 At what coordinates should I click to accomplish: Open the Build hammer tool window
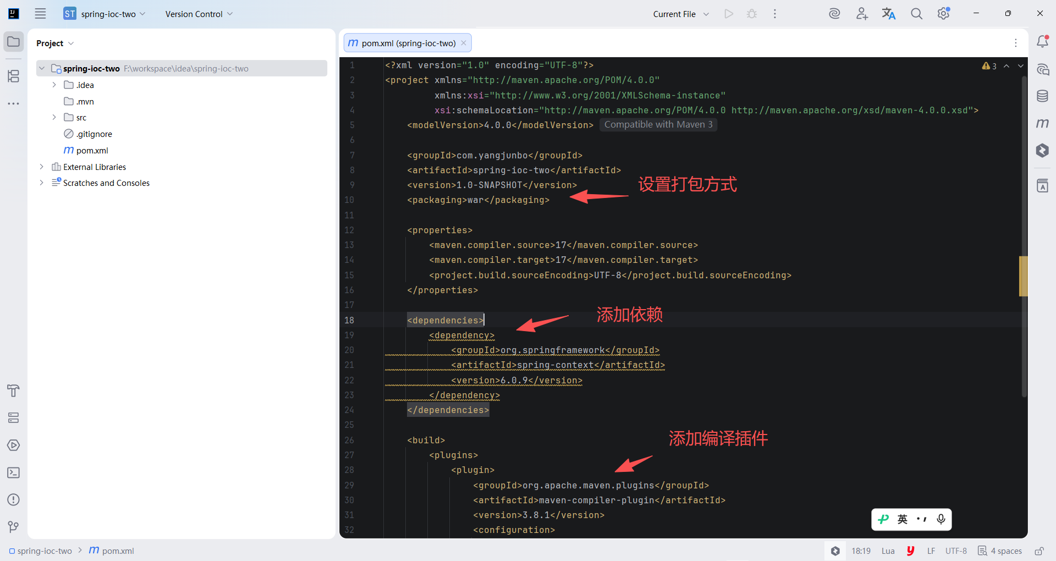coord(14,391)
